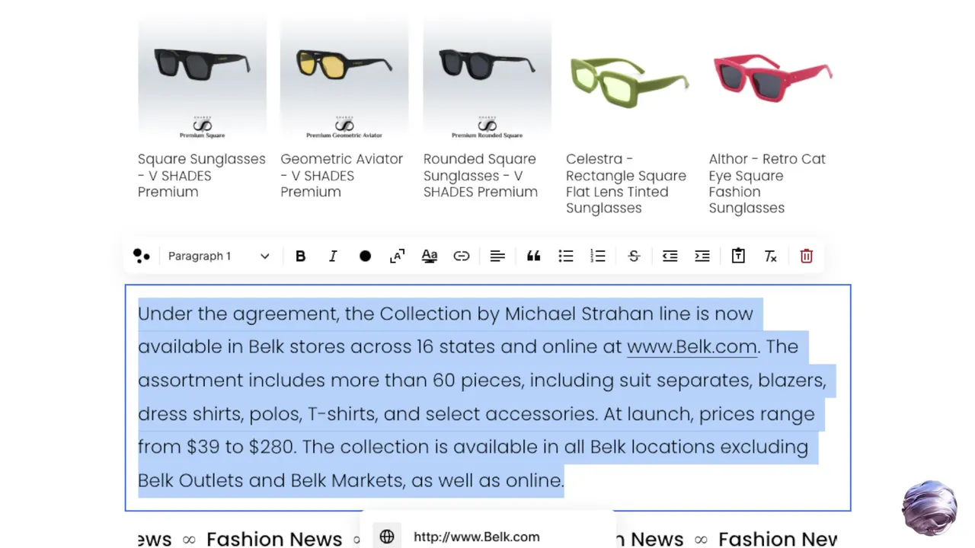Delete the text block with trash icon
The width and height of the screenshot is (975, 548).
click(807, 256)
